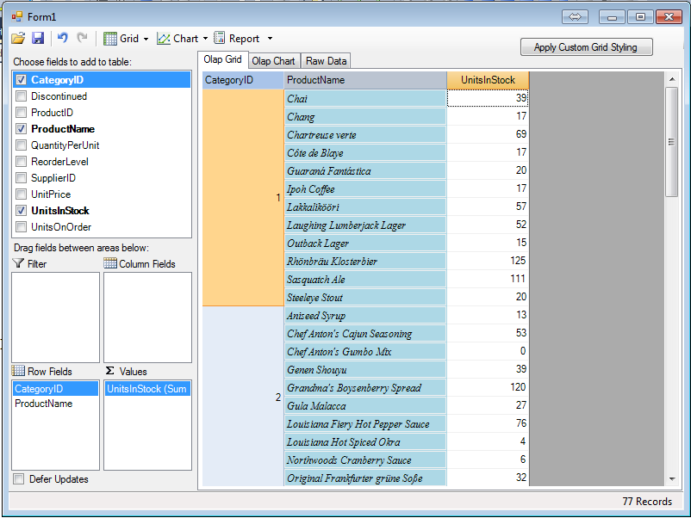Click the Undo arrow icon
691x518 pixels.
click(x=63, y=38)
